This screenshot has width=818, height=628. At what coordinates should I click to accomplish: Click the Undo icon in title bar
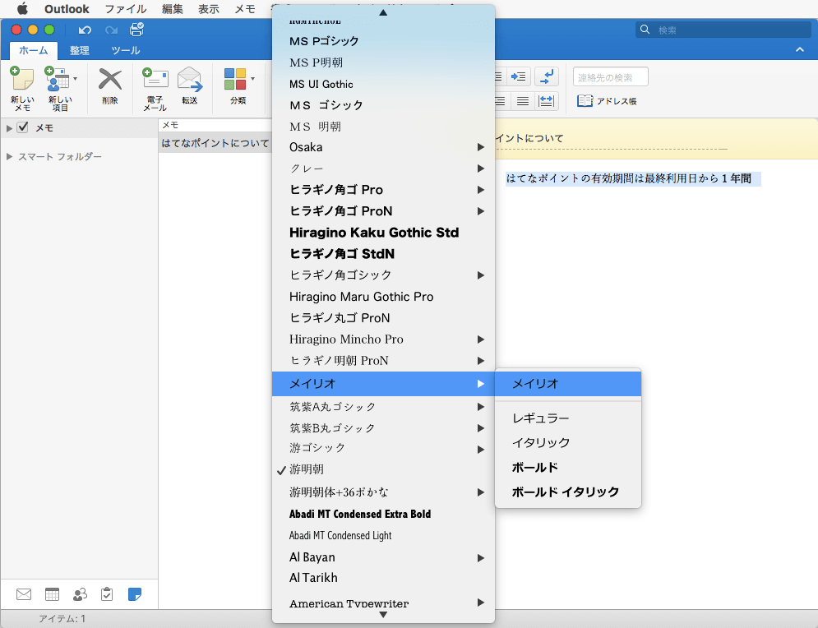(85, 30)
